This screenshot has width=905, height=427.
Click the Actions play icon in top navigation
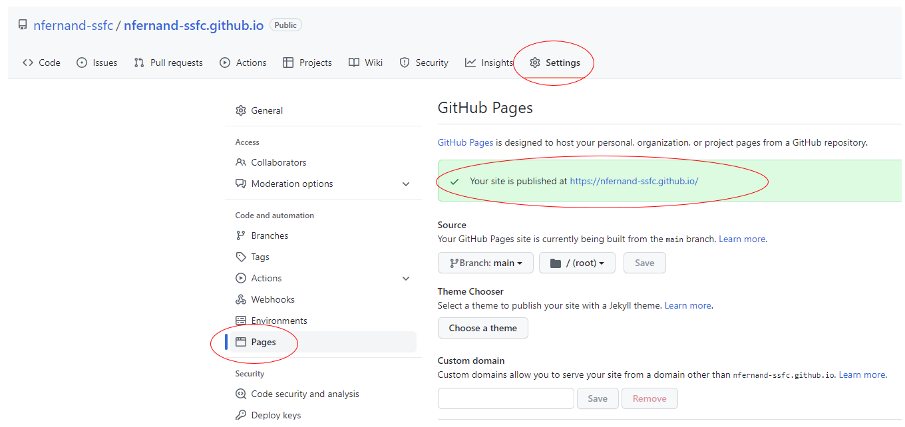click(225, 63)
